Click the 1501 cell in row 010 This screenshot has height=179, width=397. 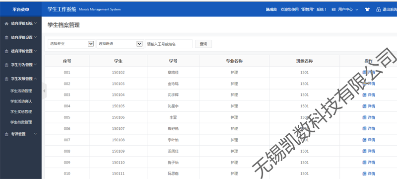pyautogui.click(x=304, y=174)
